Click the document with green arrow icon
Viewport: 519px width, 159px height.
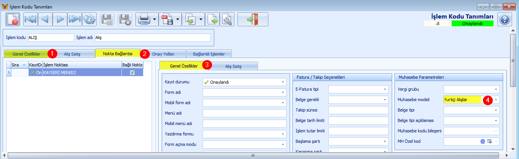[x=213, y=19]
